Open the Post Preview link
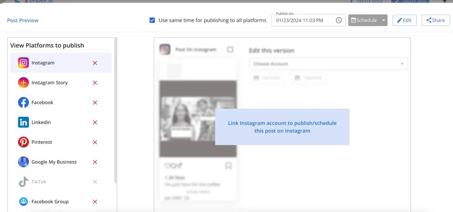This screenshot has height=212, width=453. pyautogui.click(x=23, y=20)
